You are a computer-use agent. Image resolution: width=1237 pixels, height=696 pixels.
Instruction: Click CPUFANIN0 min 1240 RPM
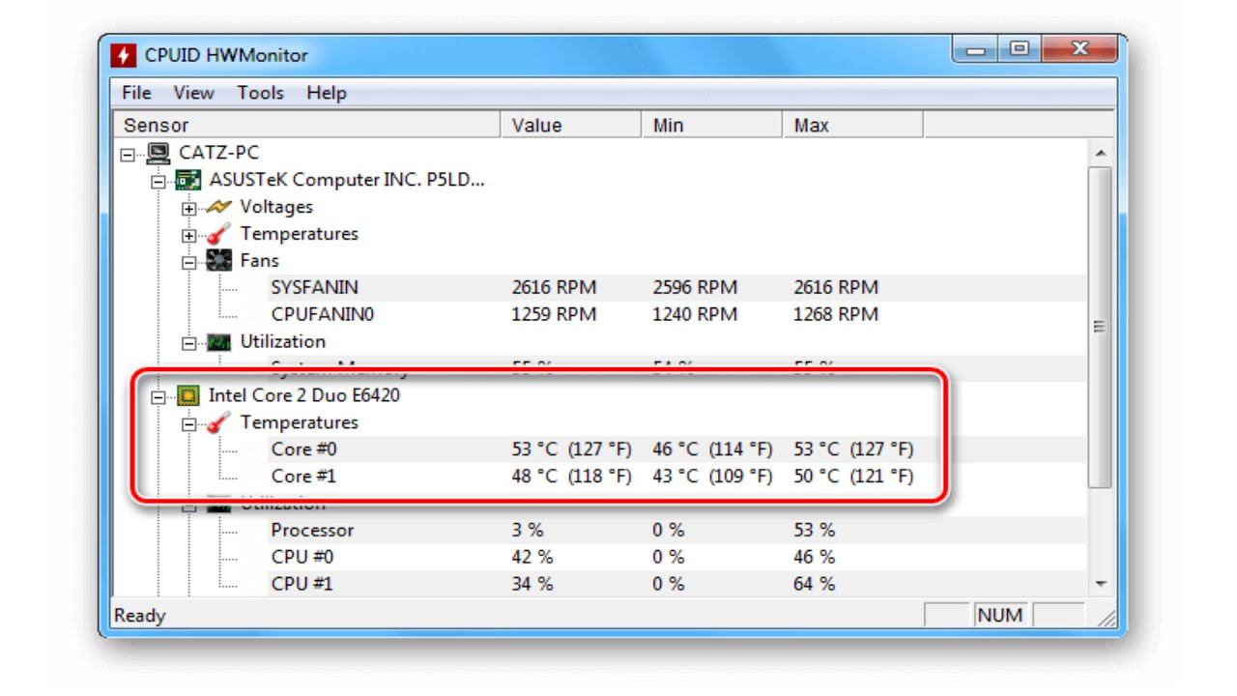pos(695,315)
